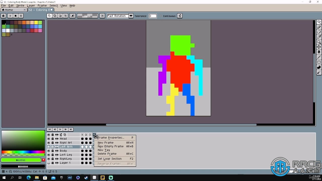Screen dimensions: 322x181
Task: Hide the Left Arm layer
Action: click(49, 147)
